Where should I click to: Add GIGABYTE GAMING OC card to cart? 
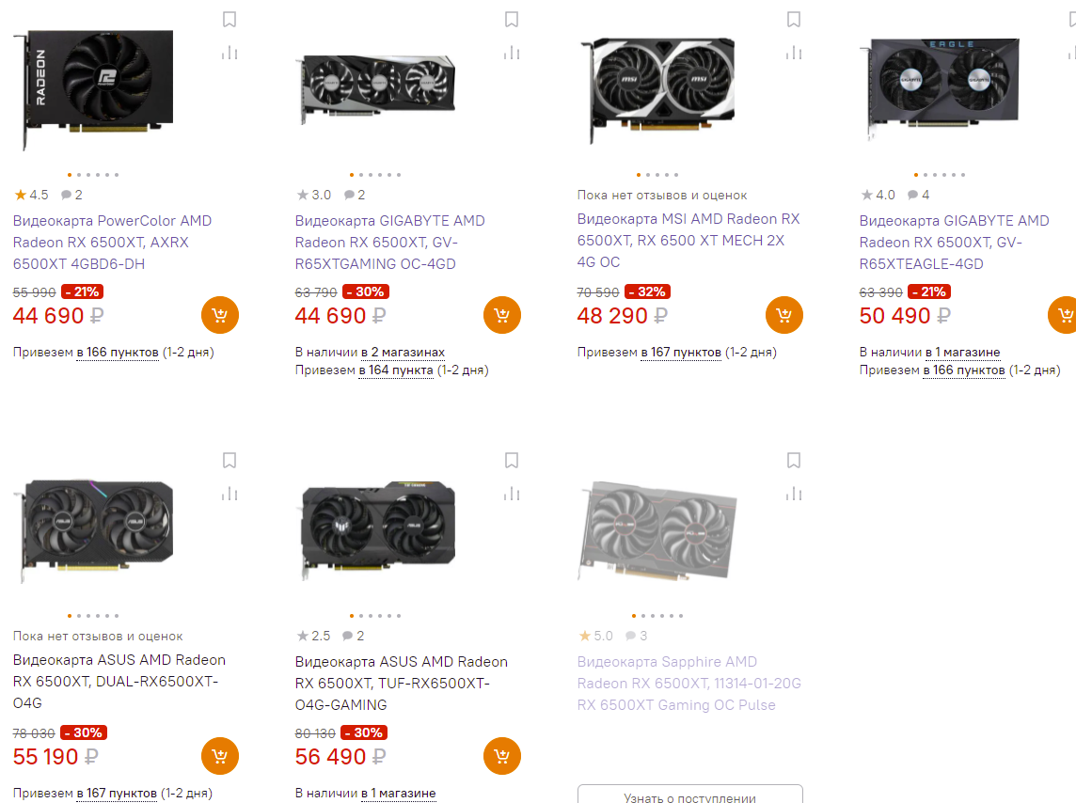(x=502, y=315)
